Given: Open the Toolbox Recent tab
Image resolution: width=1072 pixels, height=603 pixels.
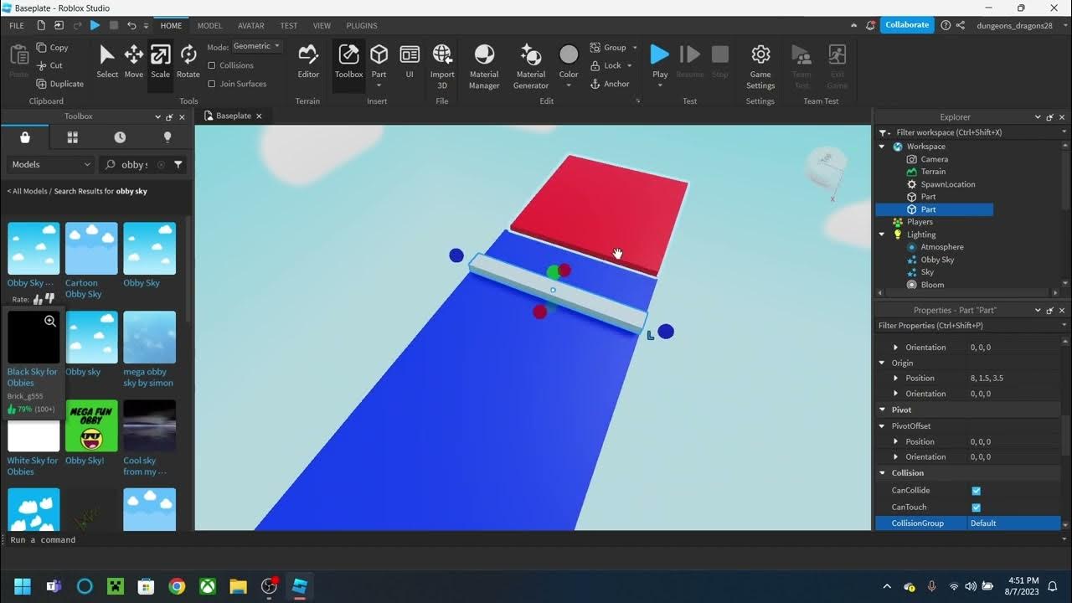Looking at the screenshot, I should tap(120, 137).
